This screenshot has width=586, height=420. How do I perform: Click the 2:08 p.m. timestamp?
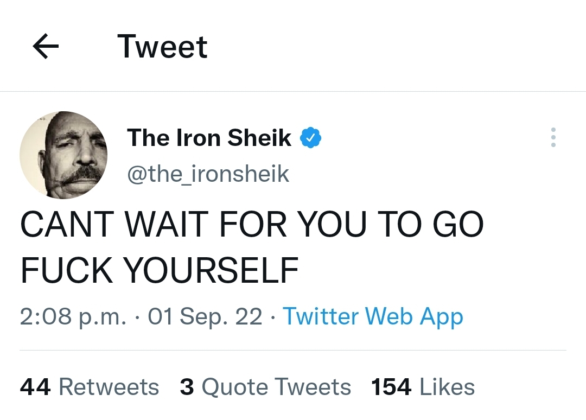pos(73,316)
